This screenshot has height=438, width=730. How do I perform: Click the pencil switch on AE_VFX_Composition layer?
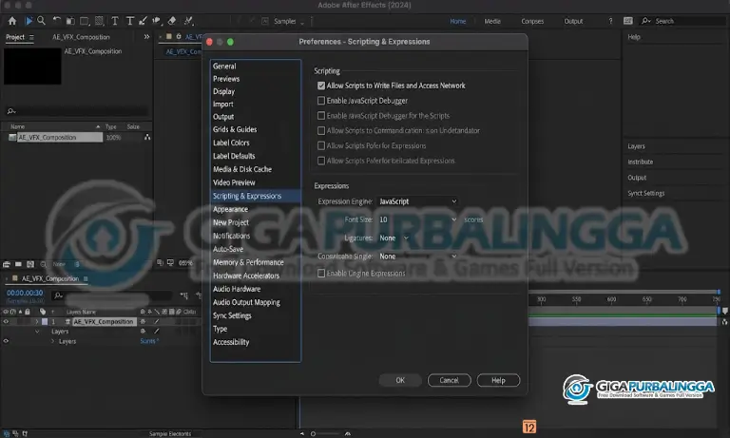coord(157,322)
